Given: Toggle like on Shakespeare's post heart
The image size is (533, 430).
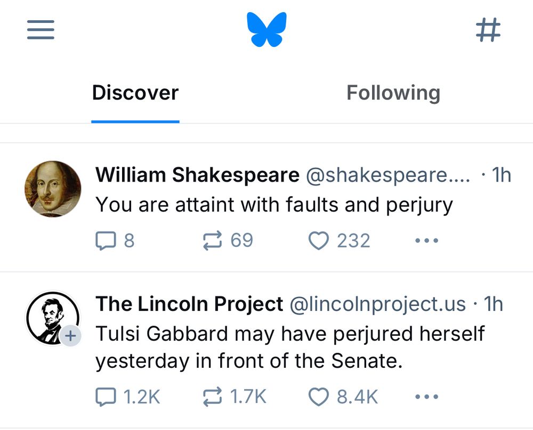Looking at the screenshot, I should (x=319, y=241).
